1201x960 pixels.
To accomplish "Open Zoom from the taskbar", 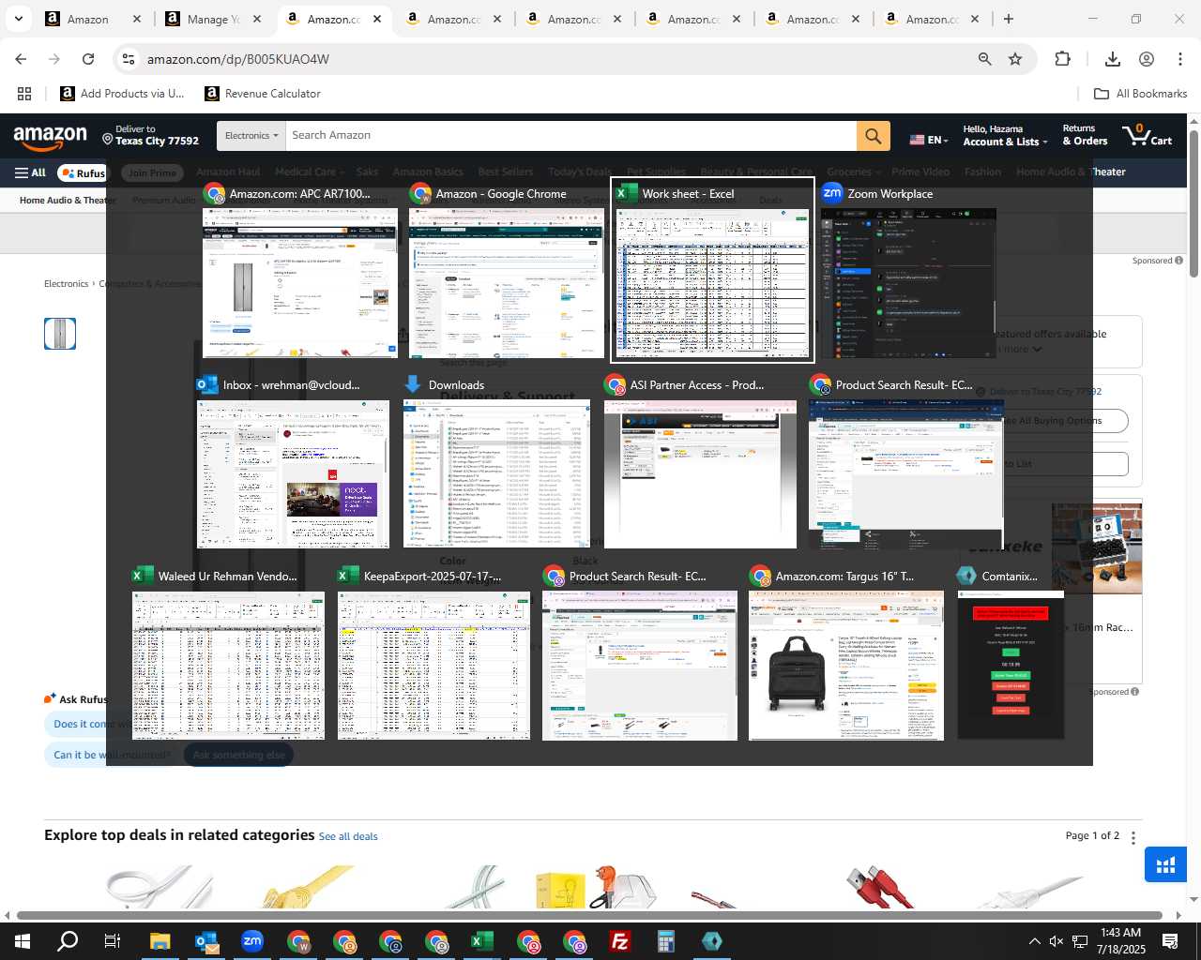I will coord(252,941).
